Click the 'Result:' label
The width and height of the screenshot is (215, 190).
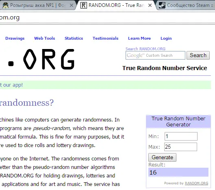pos(157,165)
